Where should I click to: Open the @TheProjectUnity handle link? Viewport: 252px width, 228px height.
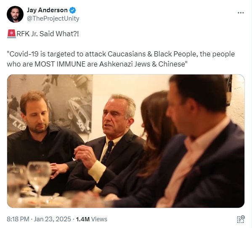point(53,19)
